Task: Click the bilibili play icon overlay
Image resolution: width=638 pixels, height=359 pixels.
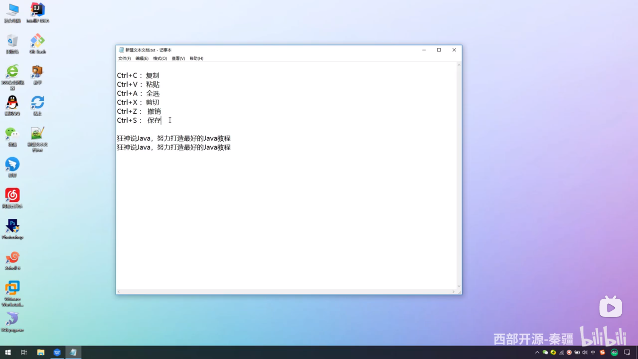Action: click(610, 307)
